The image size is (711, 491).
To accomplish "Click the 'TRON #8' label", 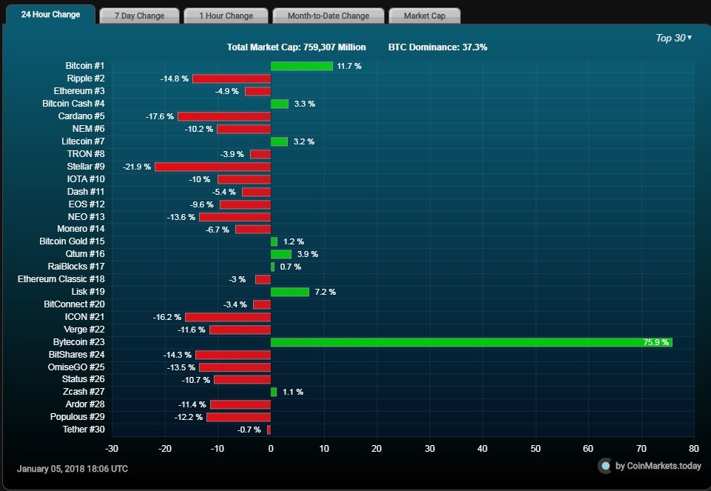I will [x=86, y=154].
